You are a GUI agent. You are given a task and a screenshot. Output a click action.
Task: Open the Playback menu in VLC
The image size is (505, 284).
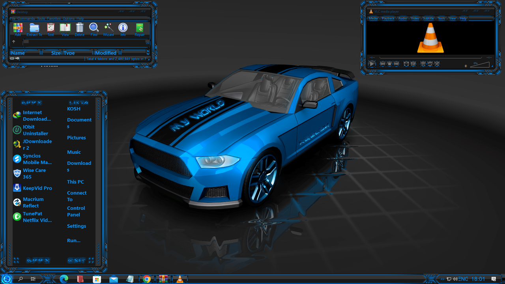[x=388, y=19]
